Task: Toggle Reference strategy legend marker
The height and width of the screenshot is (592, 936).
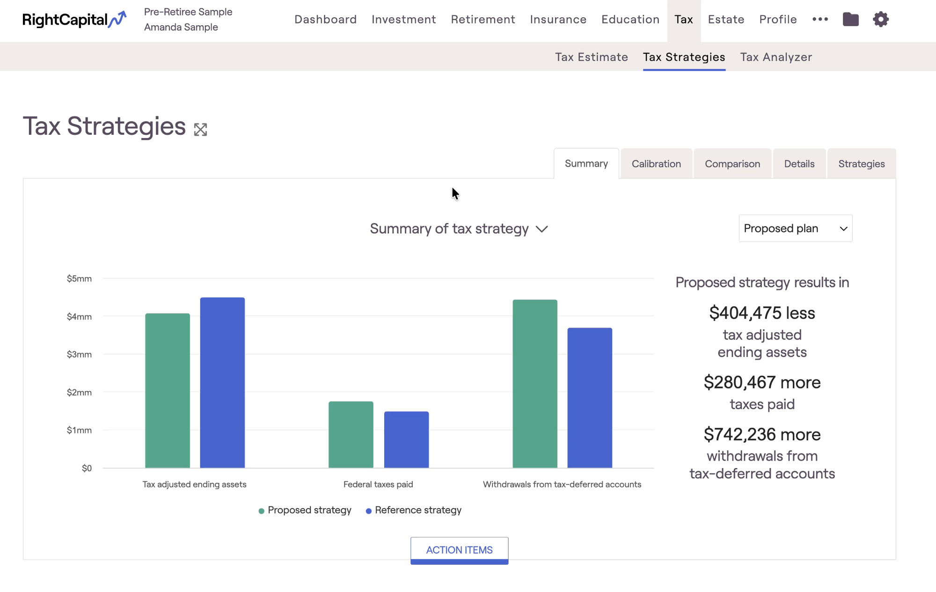Action: point(368,511)
